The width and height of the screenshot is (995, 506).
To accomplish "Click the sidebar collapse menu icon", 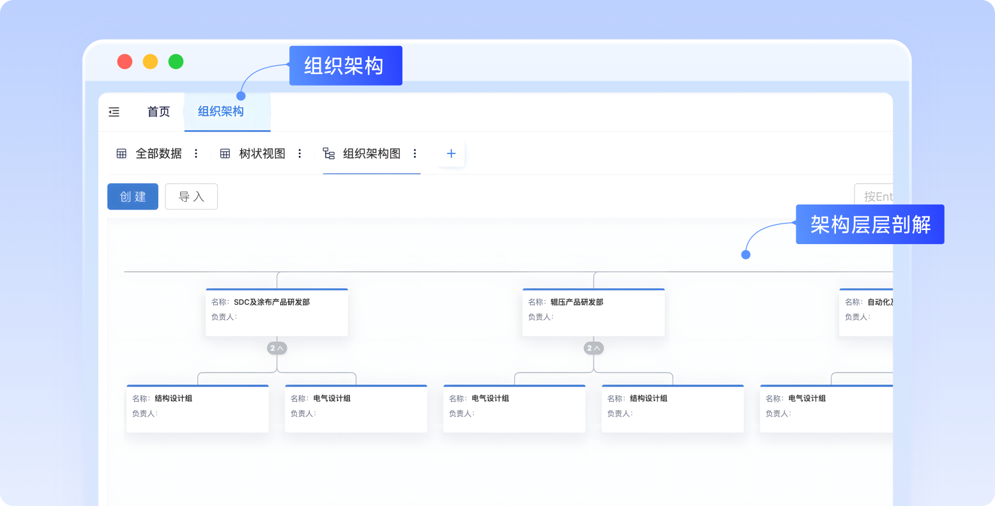I will point(114,112).
